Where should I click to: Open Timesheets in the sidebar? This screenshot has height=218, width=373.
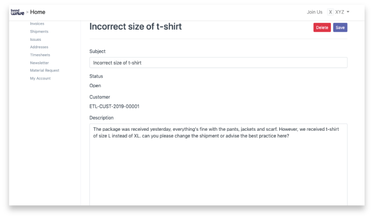(40, 55)
